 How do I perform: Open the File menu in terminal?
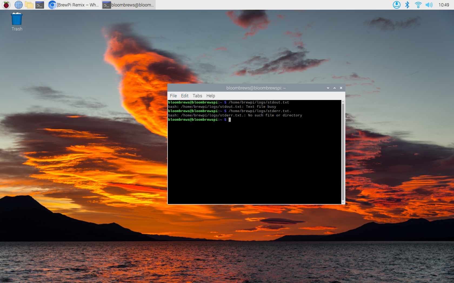point(173,96)
